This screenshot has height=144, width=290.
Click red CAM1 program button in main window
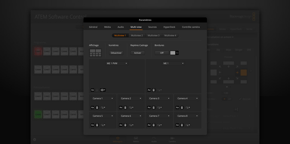pyautogui.click(x=38, y=51)
